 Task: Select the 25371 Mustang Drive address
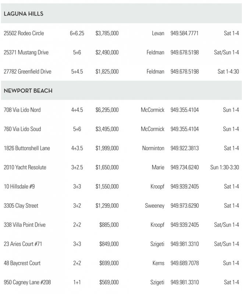tap(26, 53)
